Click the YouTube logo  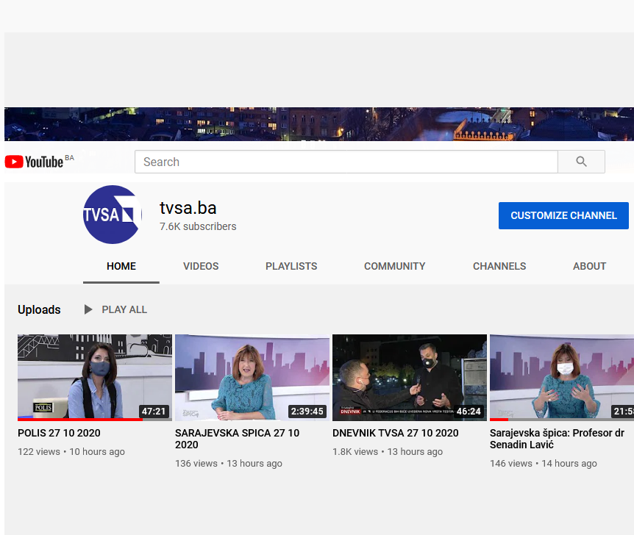click(x=34, y=162)
